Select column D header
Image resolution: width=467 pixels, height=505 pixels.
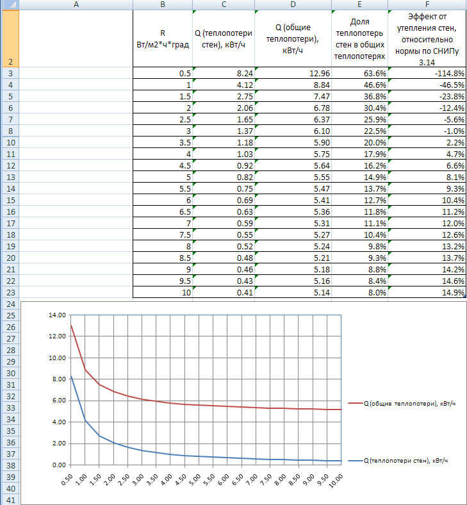point(293,4)
